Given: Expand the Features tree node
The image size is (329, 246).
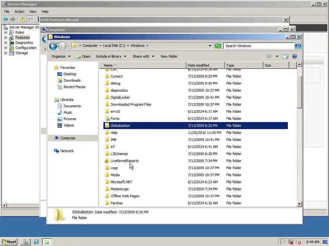Looking at the screenshot, I should pyautogui.click(x=6, y=38).
